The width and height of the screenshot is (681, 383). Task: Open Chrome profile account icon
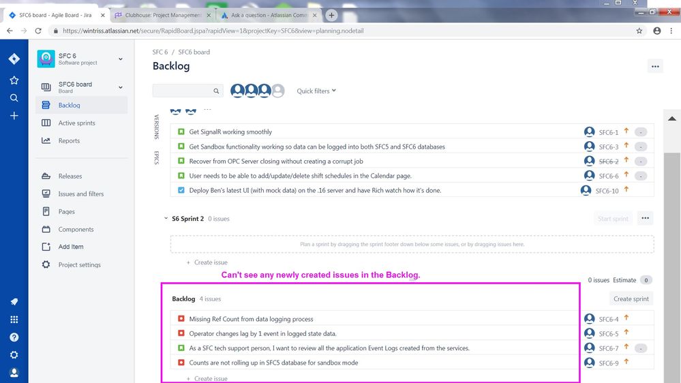click(656, 31)
